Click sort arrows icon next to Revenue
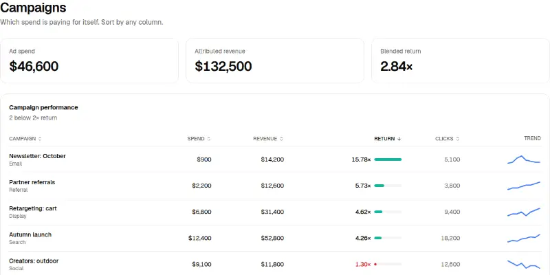 [281, 139]
